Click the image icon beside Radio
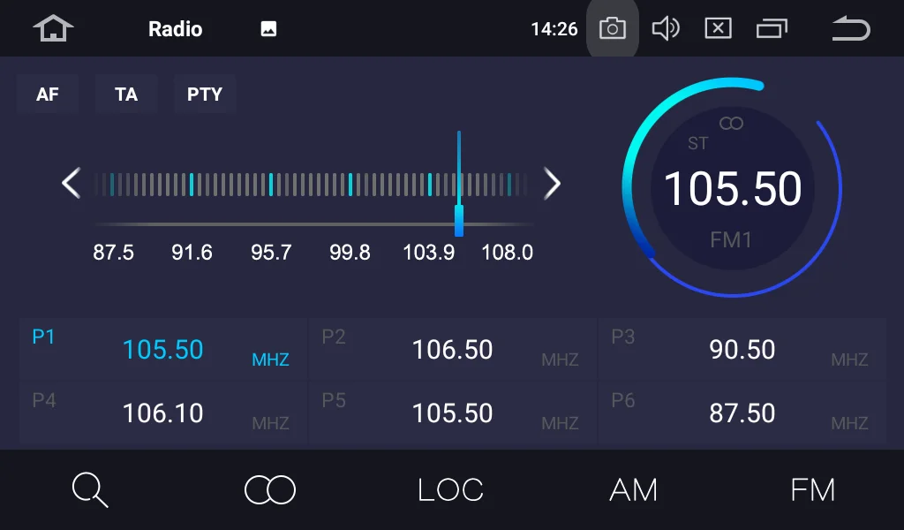Viewport: 904px width, 530px height. (x=268, y=29)
